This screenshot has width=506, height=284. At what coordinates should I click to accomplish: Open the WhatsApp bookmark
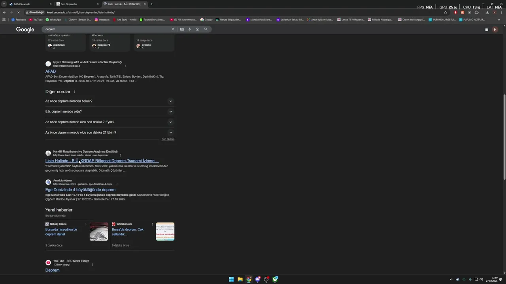click(x=53, y=19)
